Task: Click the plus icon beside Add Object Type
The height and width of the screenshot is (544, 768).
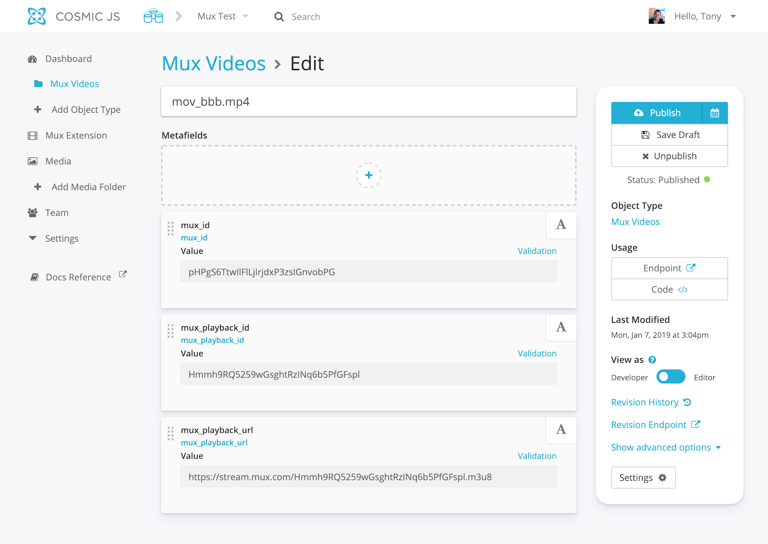Action: click(x=38, y=109)
